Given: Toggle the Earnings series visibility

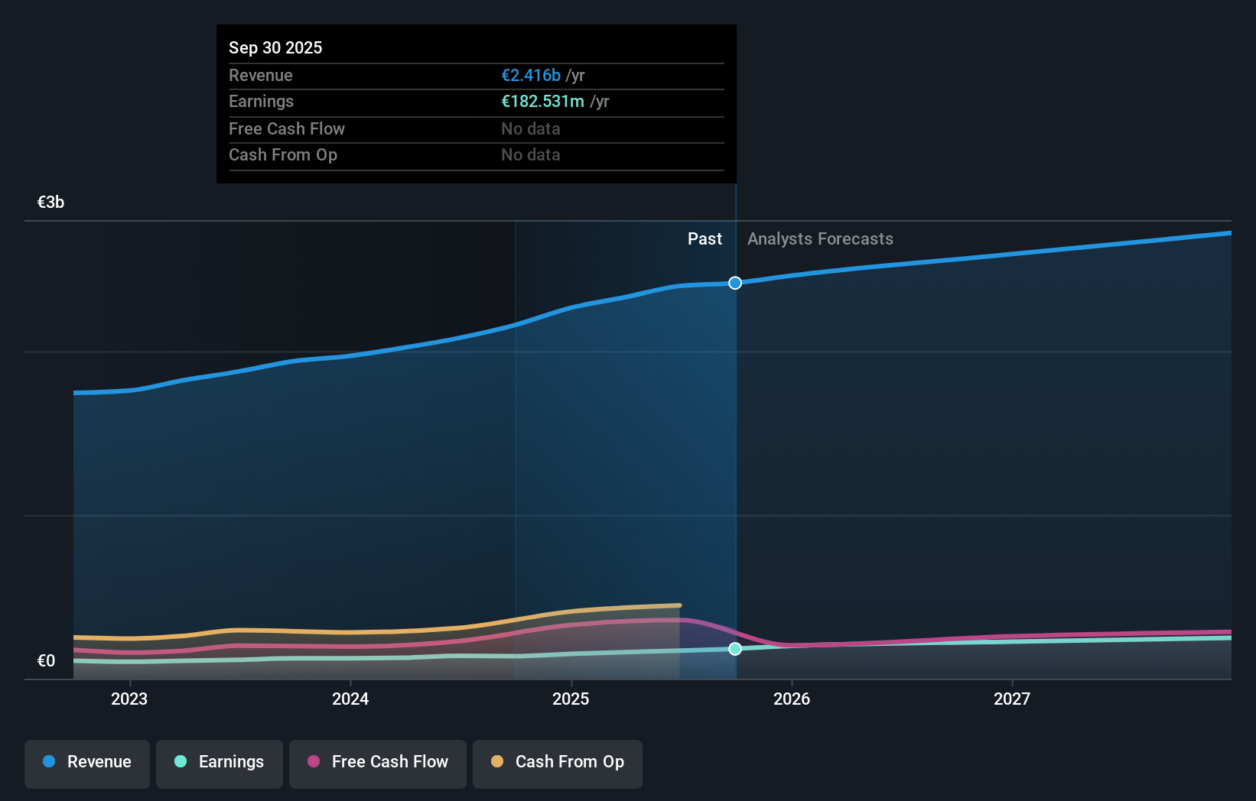Looking at the screenshot, I should click(x=220, y=764).
